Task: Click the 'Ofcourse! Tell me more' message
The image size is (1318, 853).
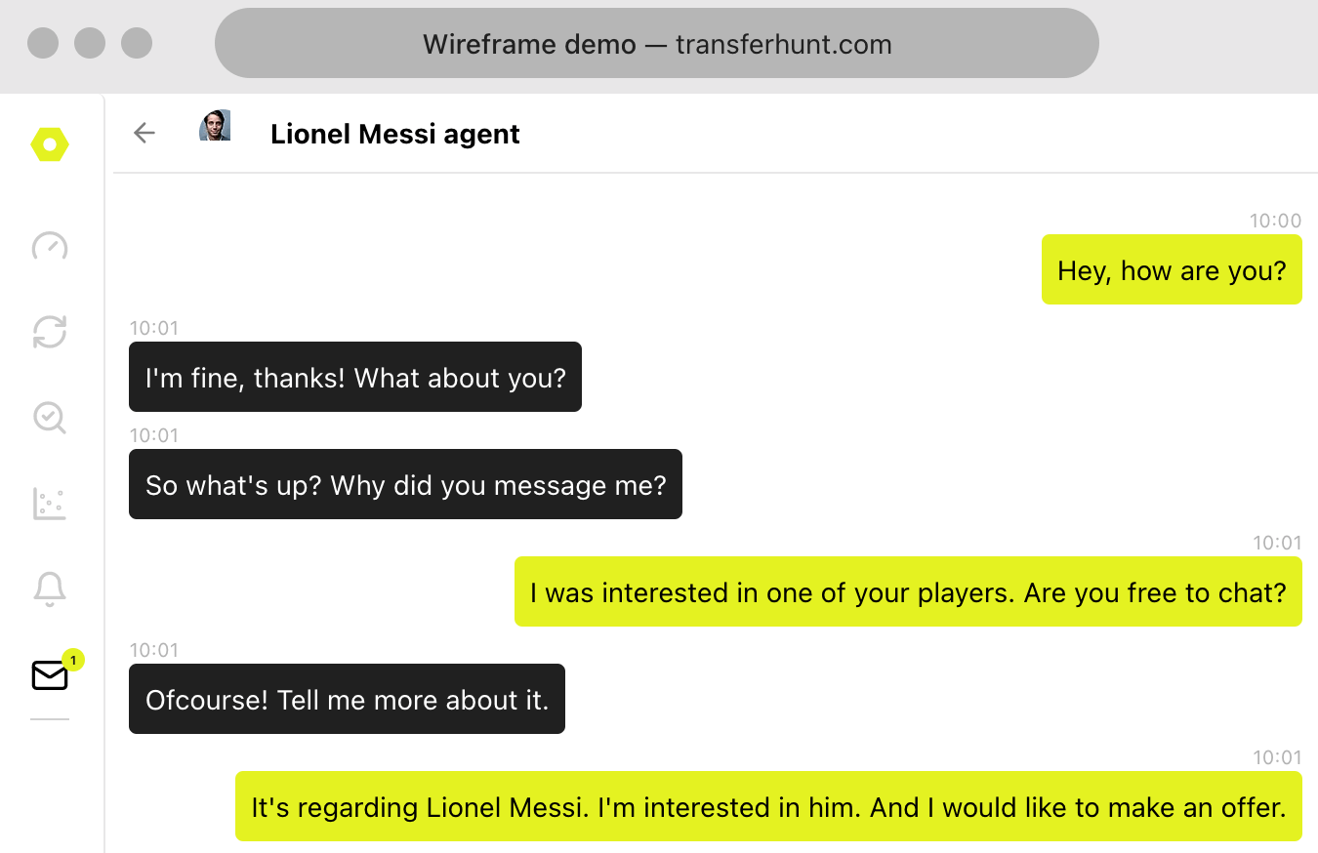Action: (347, 699)
